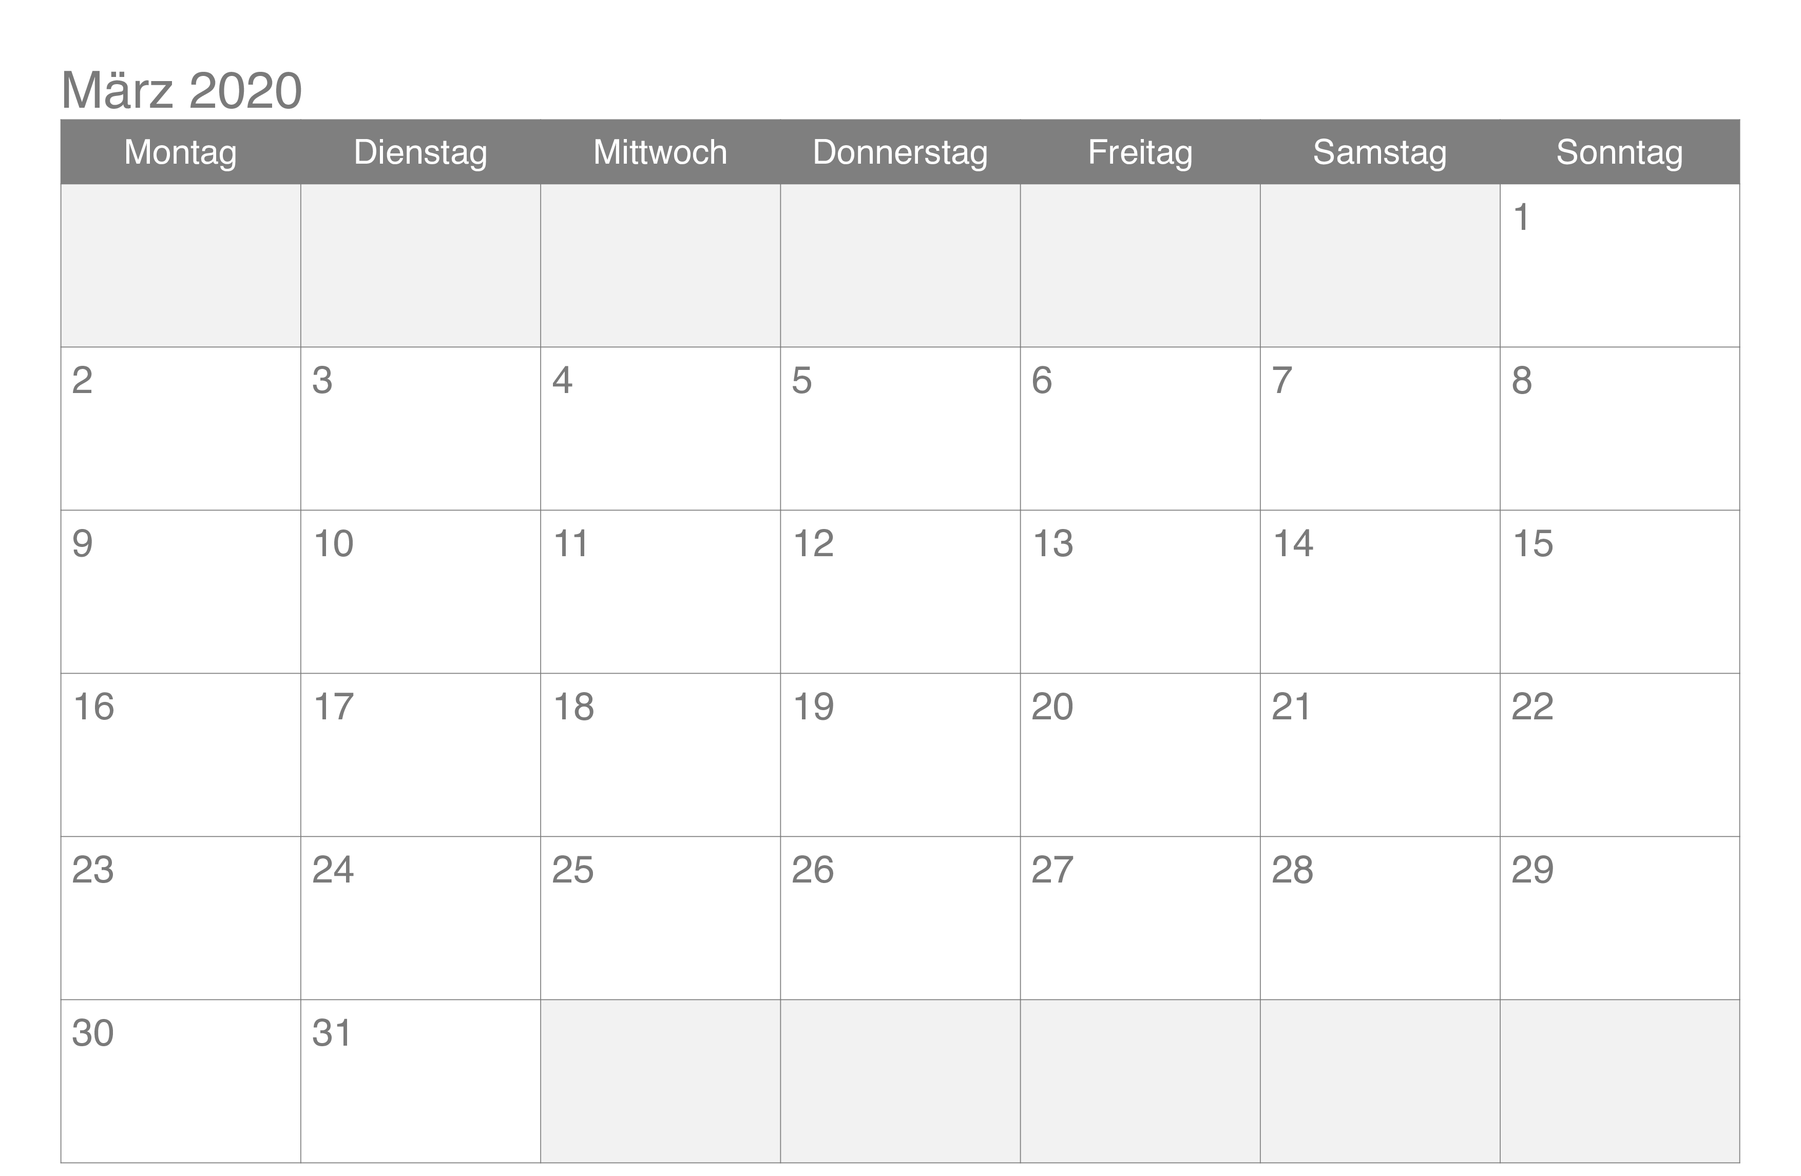Select the Freitag column header
Viewport: 1801px width, 1176px height.
click(x=1140, y=152)
